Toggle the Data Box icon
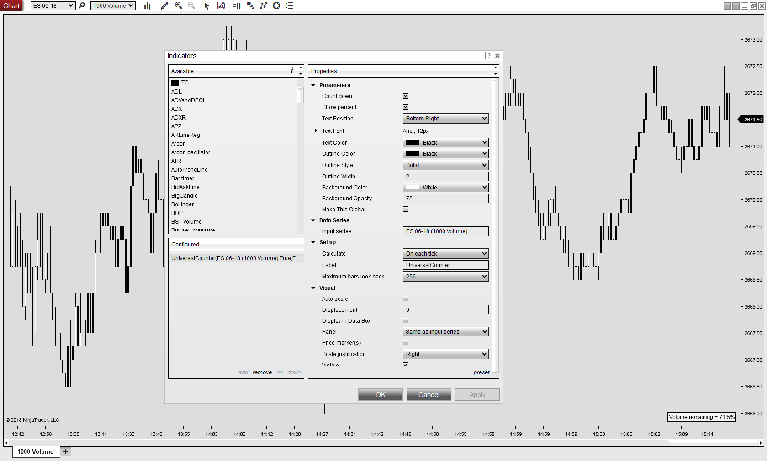Screen dimensions: 767x461 click(221, 5)
